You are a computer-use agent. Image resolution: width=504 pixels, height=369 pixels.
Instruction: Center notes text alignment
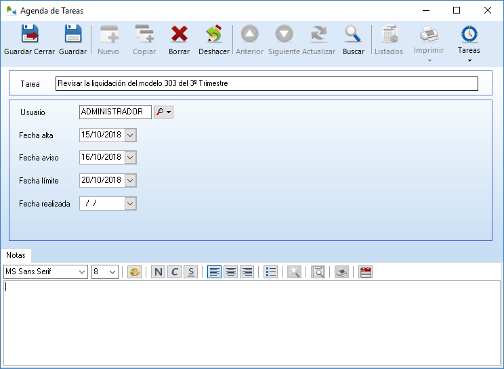pos(231,272)
